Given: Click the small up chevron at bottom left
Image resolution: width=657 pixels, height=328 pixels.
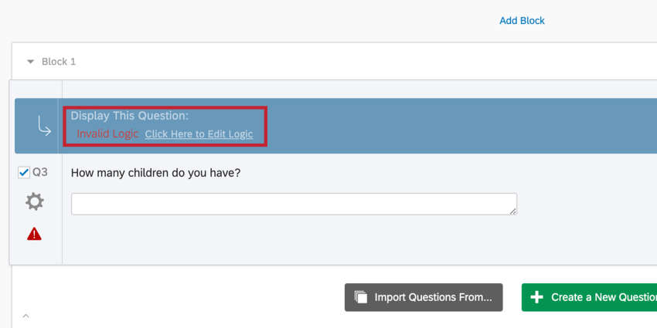Looking at the screenshot, I should (x=26, y=316).
